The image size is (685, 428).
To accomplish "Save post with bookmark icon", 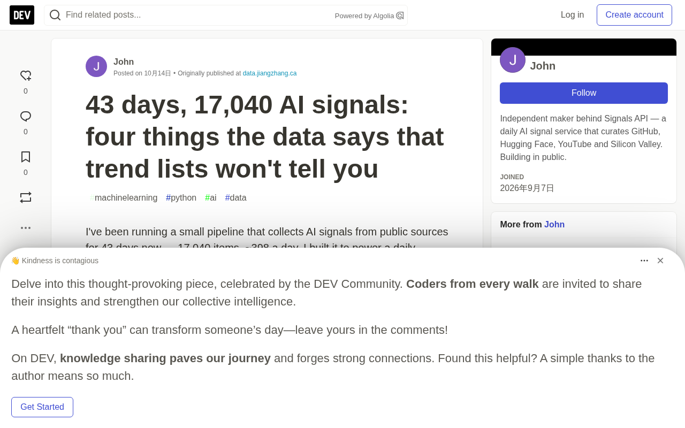I will [26, 157].
